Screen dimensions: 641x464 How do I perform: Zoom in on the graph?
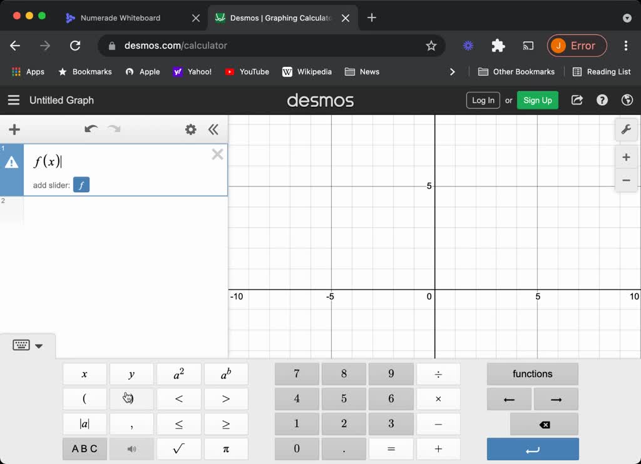tap(626, 157)
